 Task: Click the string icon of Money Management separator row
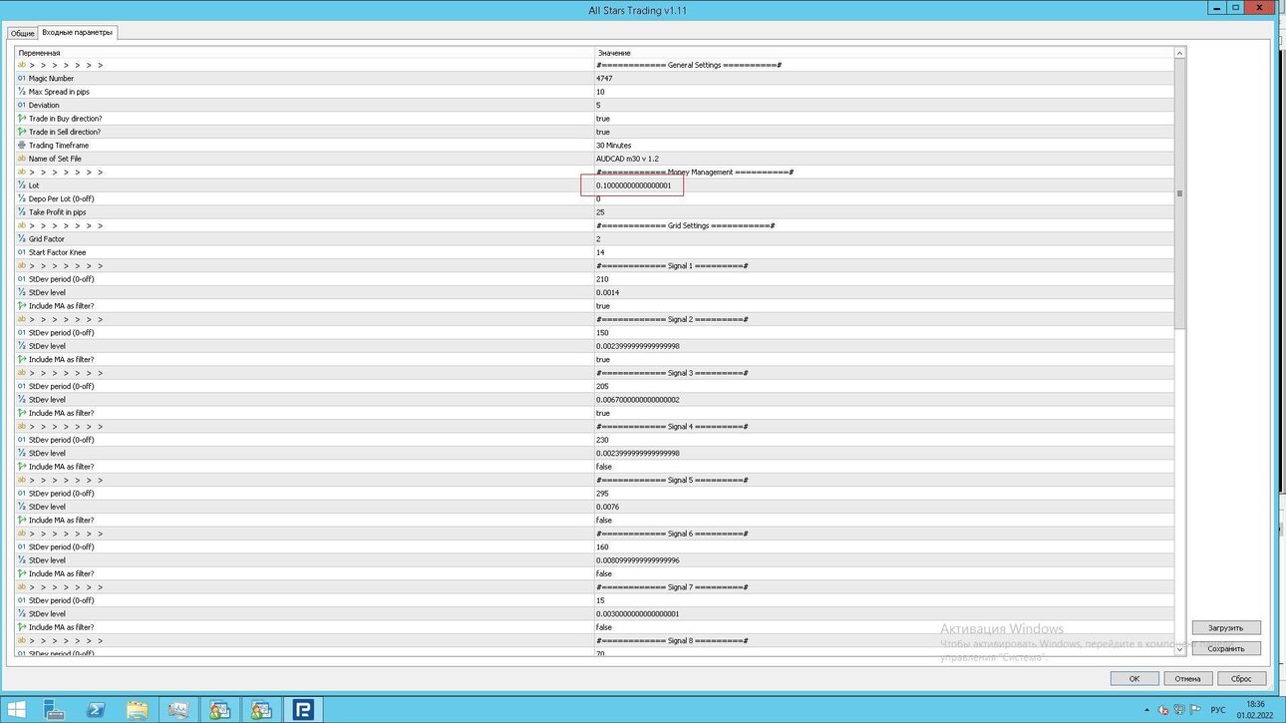coord(22,172)
